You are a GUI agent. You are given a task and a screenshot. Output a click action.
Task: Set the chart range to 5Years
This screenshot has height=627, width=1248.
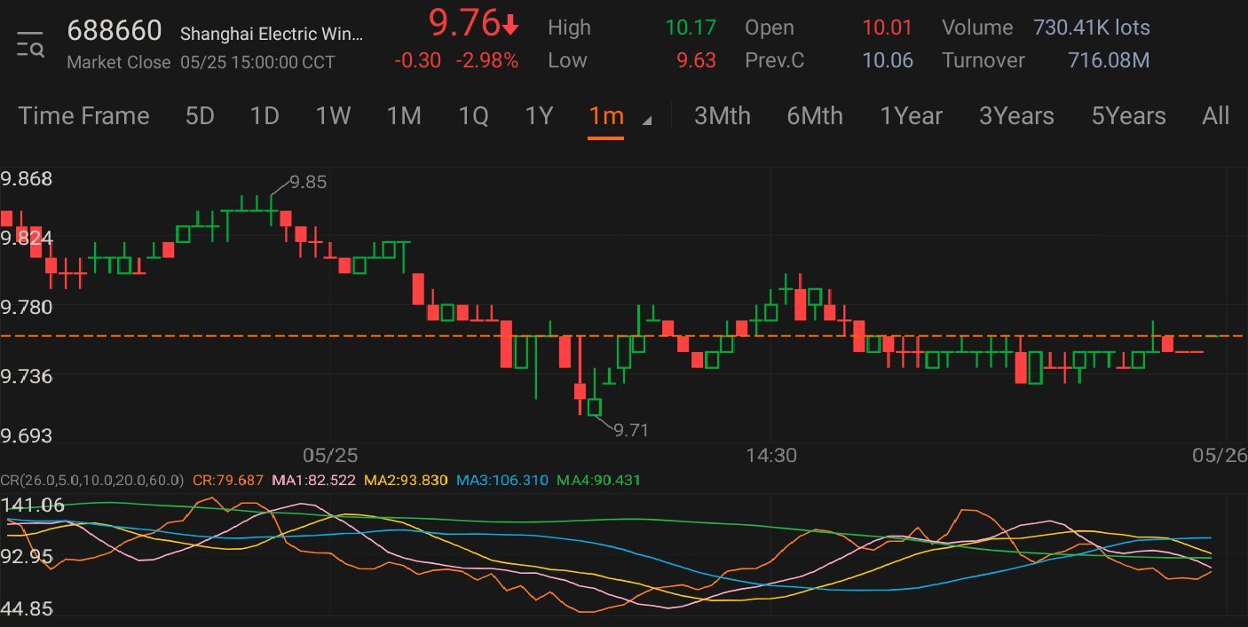(1128, 116)
